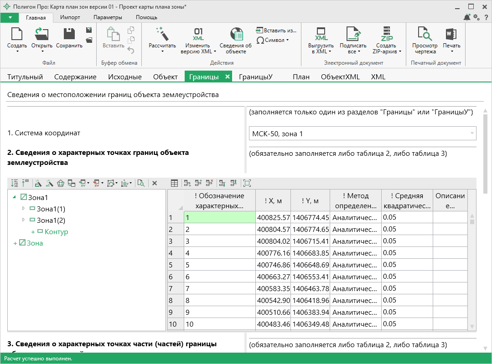
Task: Click the Рассчитать magic wand icon
Action: [162, 34]
